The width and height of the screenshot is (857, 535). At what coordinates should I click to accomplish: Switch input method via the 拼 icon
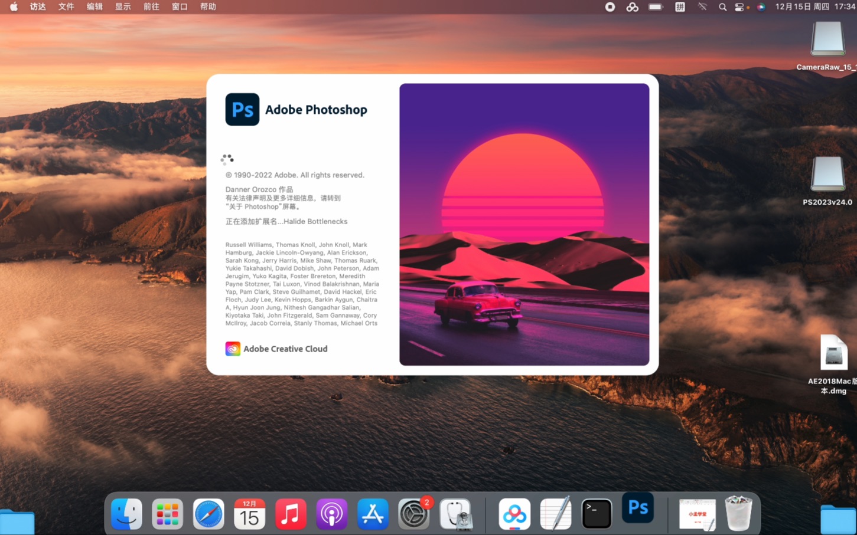point(680,7)
